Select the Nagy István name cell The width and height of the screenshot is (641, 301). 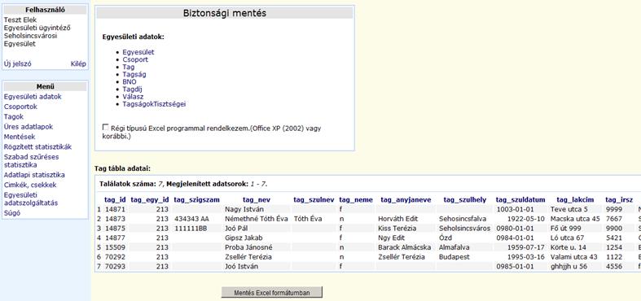(244, 210)
